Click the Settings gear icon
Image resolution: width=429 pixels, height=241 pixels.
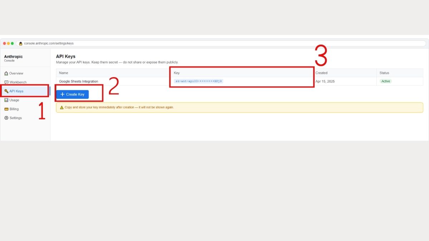6,118
